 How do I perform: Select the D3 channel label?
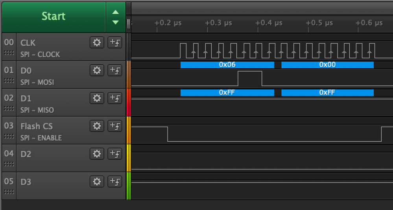coord(26,182)
